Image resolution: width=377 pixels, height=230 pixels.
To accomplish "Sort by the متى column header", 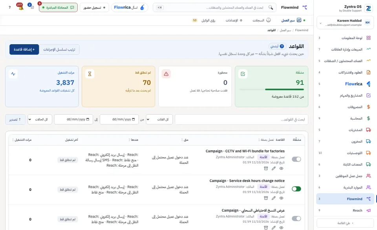I will pos(185,140).
